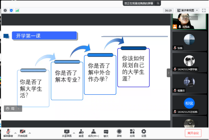Image resolution: width=209 pixels, height=140 pixels.
Task: Collapse the participant video side panel
Action: click(x=169, y=73)
